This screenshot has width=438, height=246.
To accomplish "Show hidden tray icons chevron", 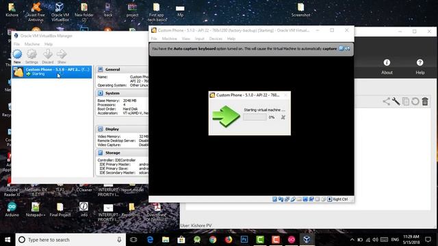I will 352,240.
